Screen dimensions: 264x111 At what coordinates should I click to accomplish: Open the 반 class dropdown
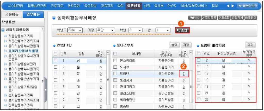pyautogui.click(x=163, y=30)
